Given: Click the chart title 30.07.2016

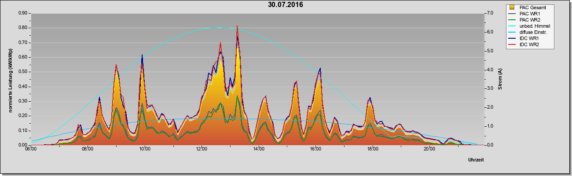Looking at the screenshot, I should [286, 5].
